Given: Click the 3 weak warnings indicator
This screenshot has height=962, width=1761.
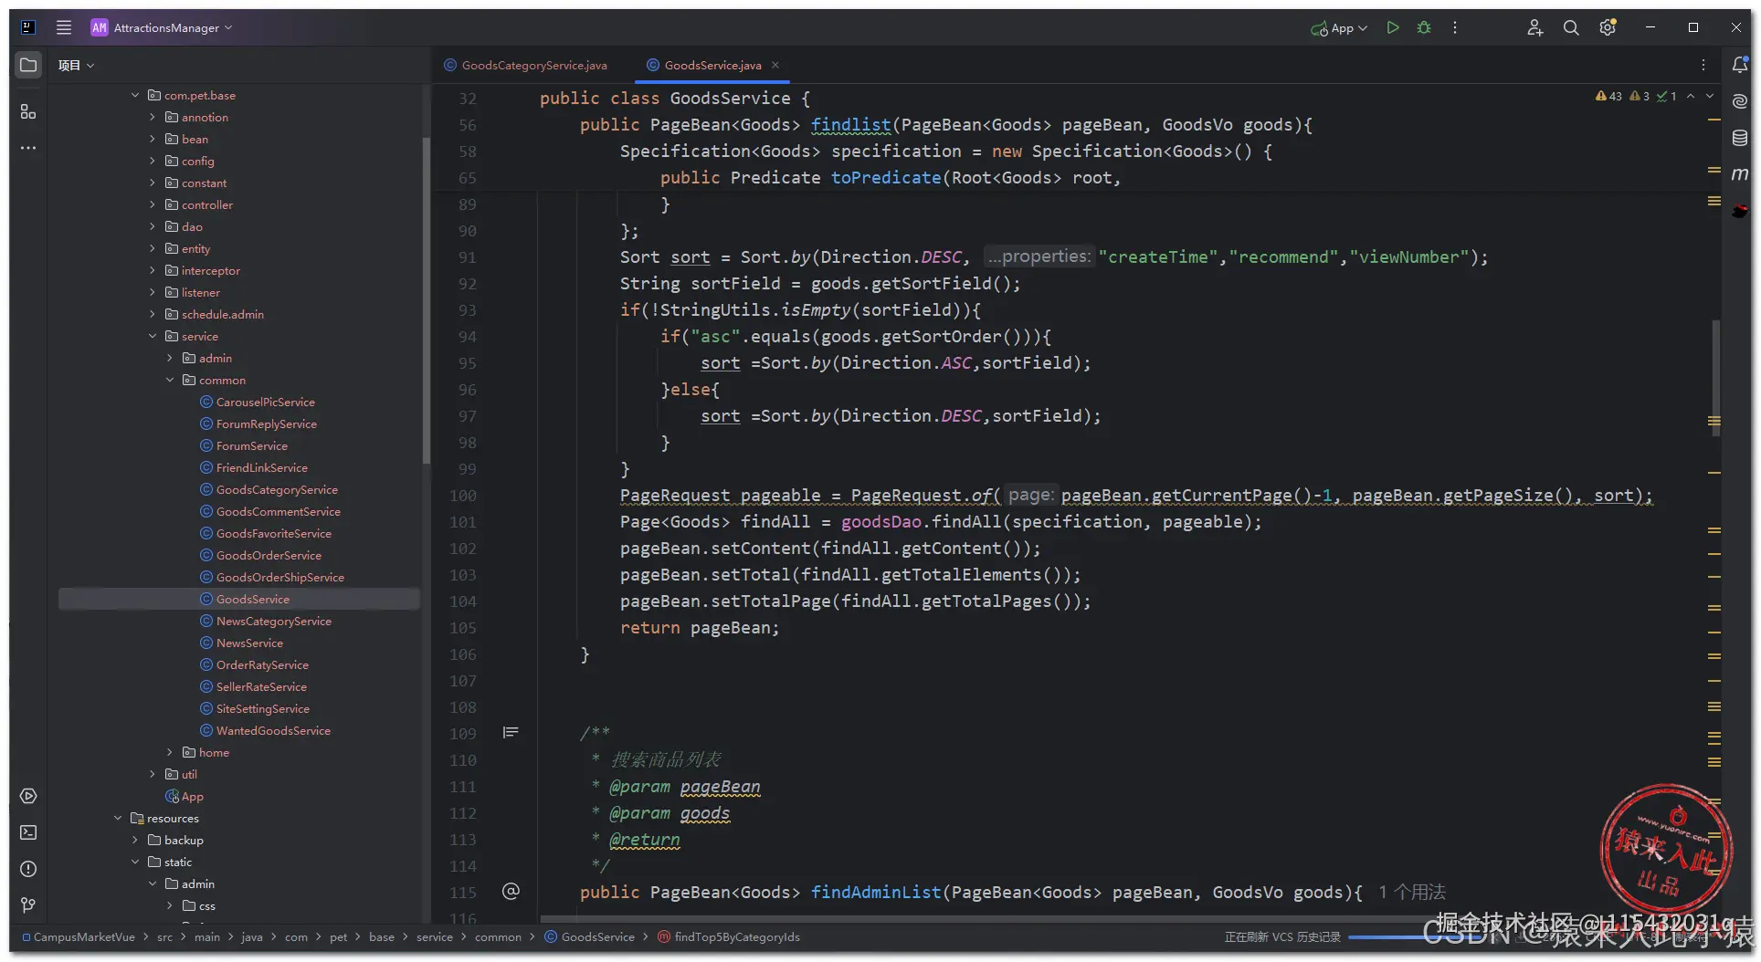Looking at the screenshot, I should point(1640,96).
